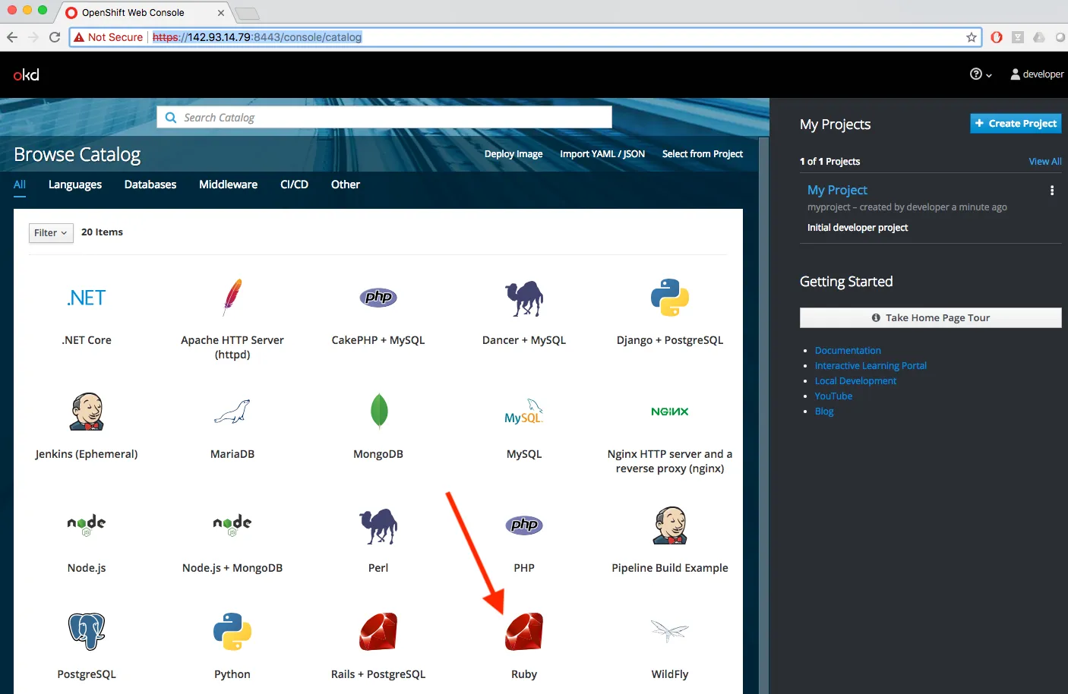Screen dimensions: 1068x694
Task: Pick the Dancer + MySQL camel icon
Action: click(524, 298)
